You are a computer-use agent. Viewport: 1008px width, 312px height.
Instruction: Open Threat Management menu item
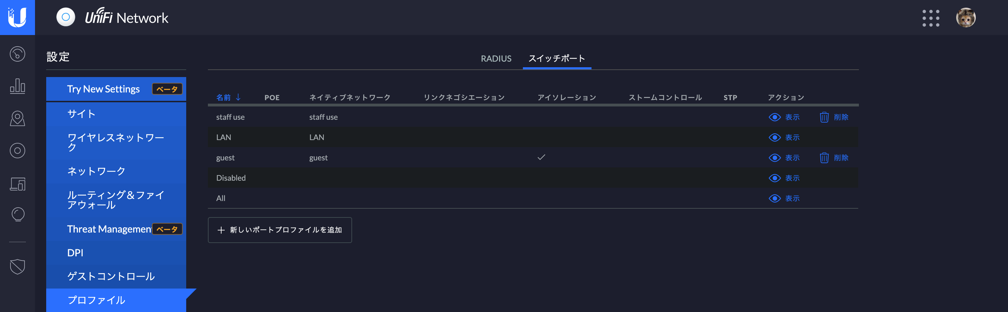coord(116,229)
